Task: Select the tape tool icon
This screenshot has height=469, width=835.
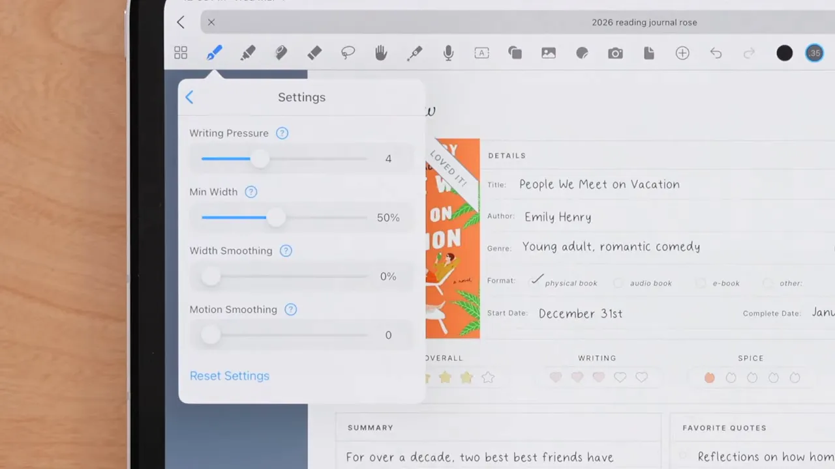Action: (x=281, y=53)
